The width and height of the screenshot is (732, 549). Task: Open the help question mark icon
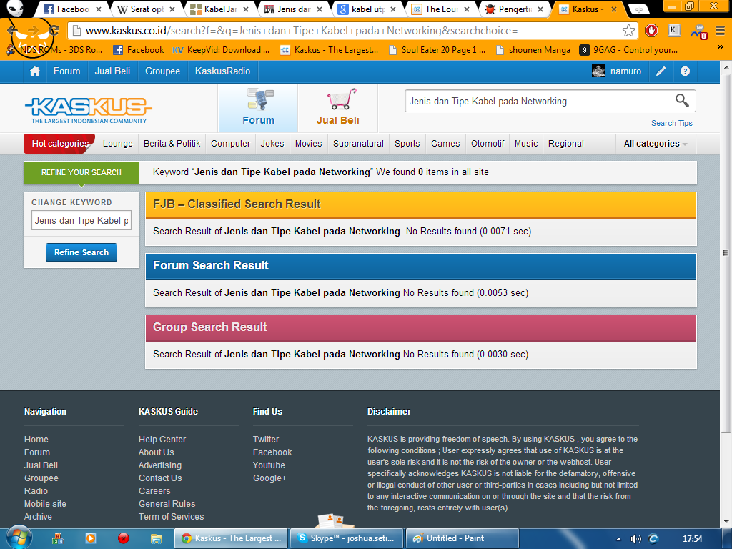[685, 71]
